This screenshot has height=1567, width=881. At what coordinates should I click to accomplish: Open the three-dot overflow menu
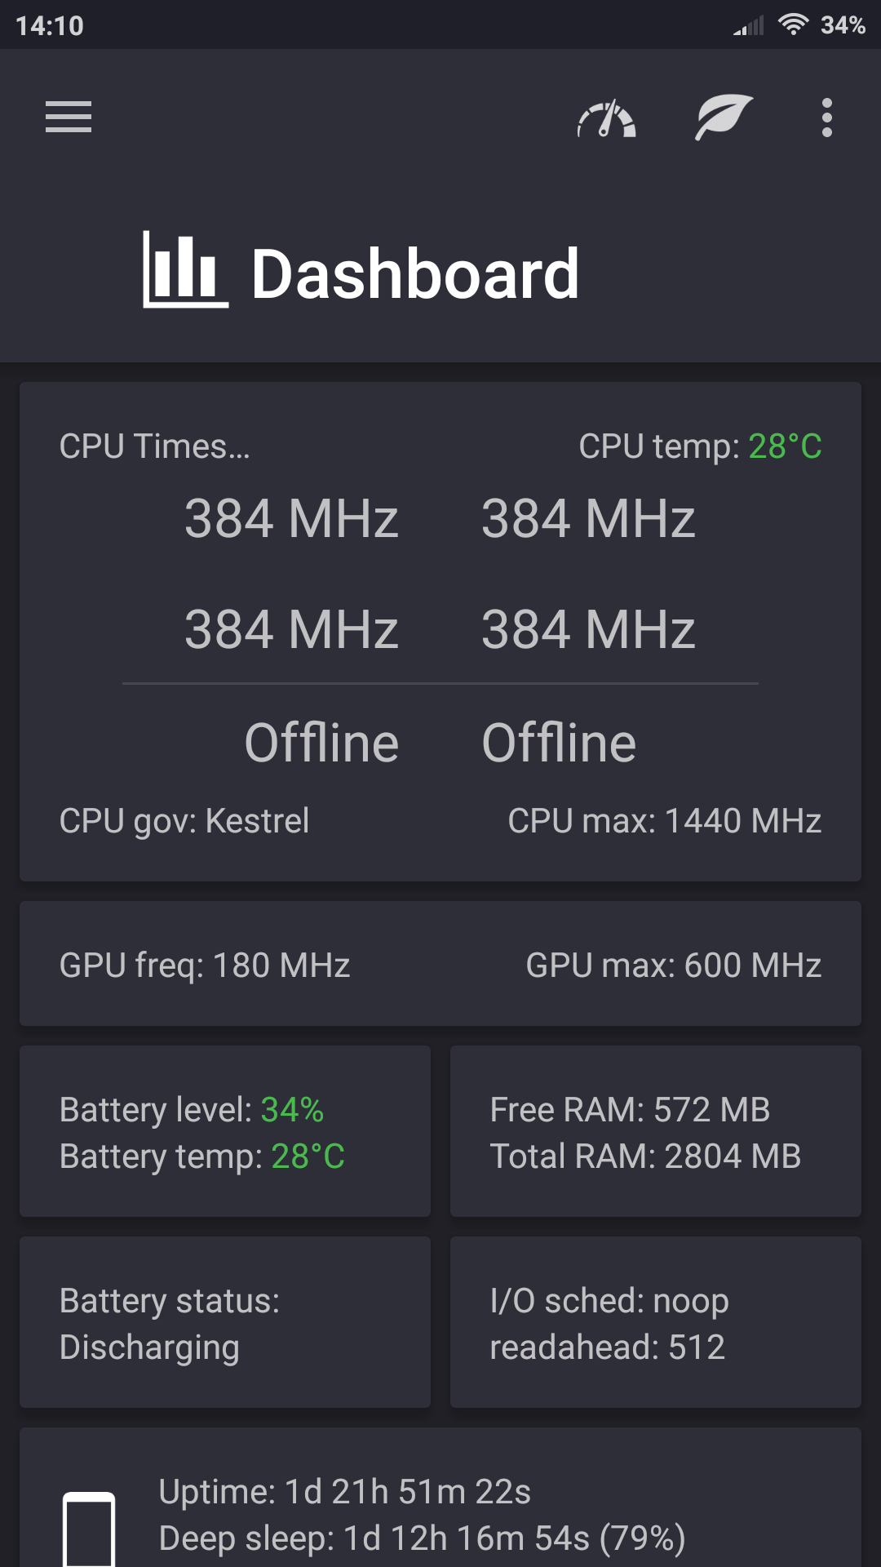[x=826, y=118]
